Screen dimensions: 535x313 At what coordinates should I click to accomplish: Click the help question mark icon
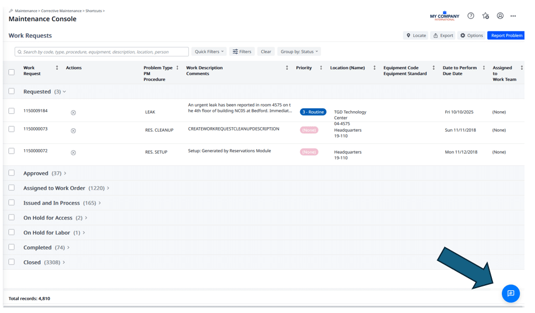470,16
